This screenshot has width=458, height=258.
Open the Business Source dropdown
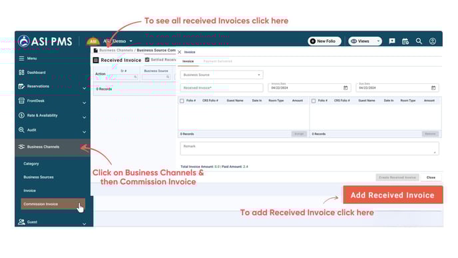tap(222, 75)
